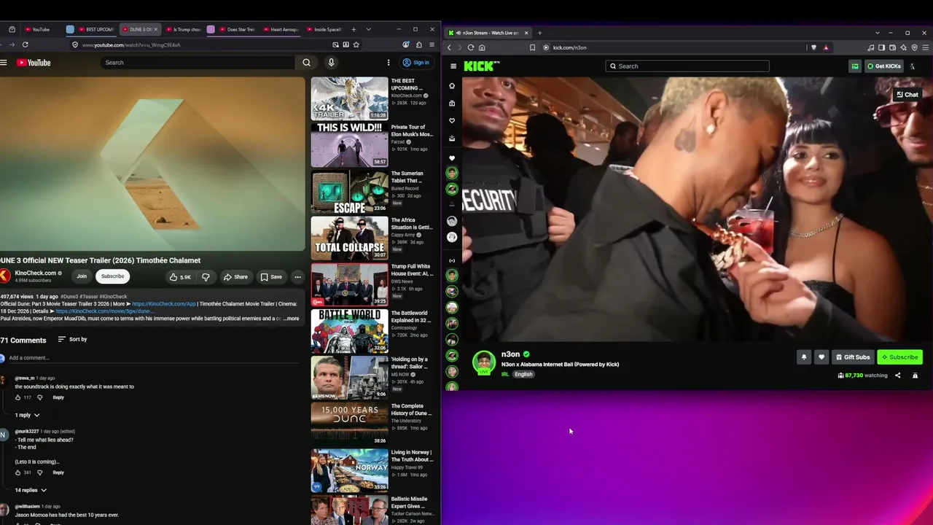Open YouTube settings three-dot menu beside Sign in

pos(389,63)
